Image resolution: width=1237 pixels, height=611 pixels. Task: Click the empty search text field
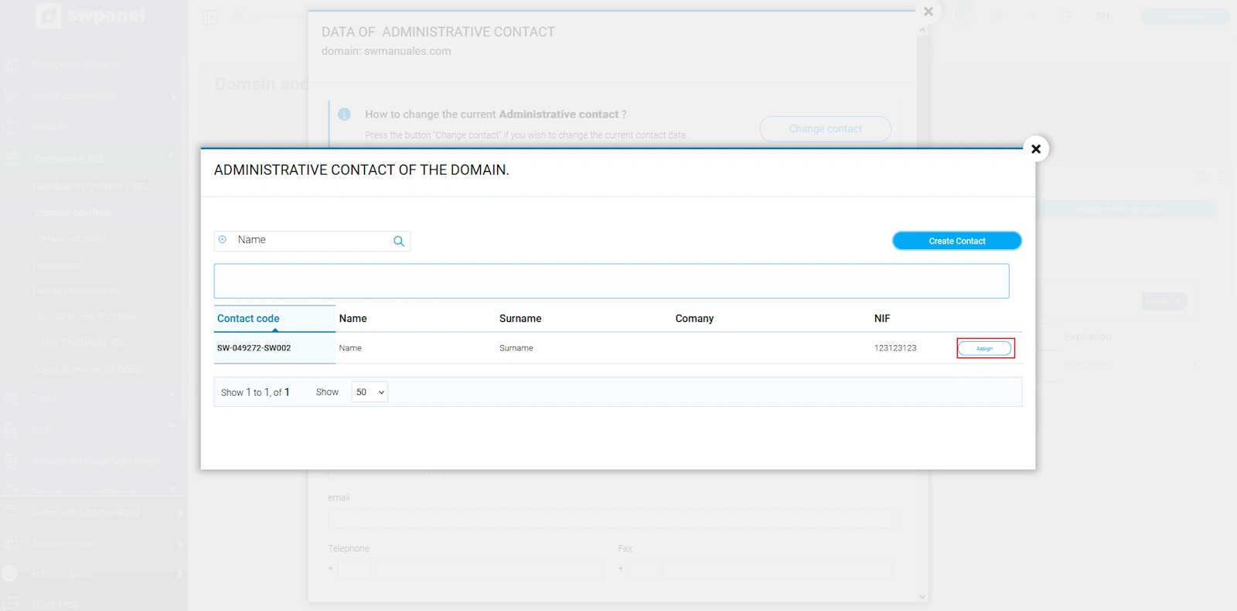pos(611,281)
